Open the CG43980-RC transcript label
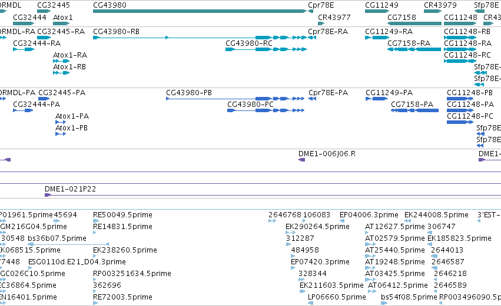This screenshot has width=501, height=306. coord(249,43)
